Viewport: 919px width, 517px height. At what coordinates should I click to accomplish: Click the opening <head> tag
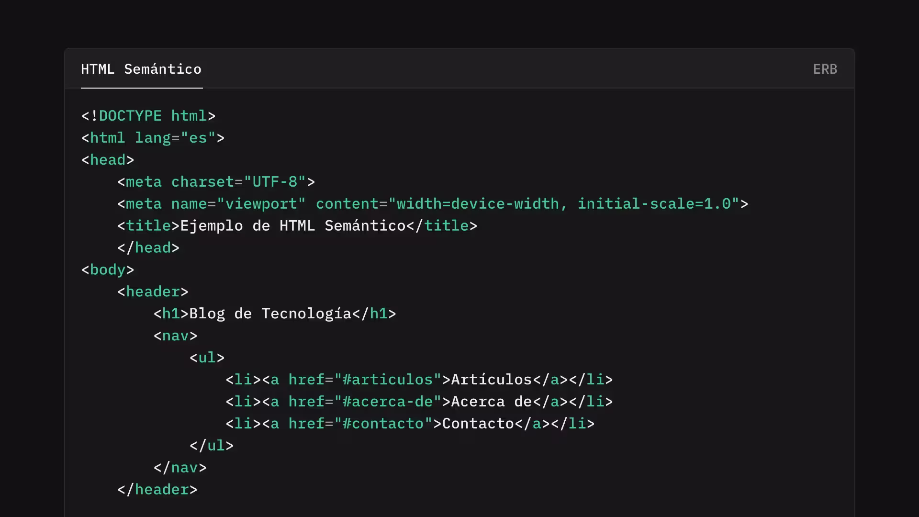[x=108, y=160]
